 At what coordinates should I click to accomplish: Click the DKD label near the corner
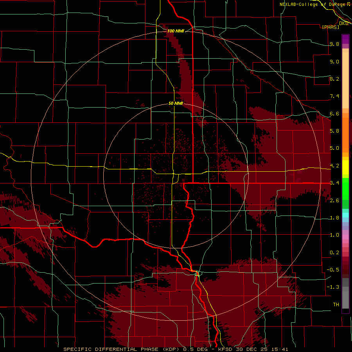pos(343,23)
